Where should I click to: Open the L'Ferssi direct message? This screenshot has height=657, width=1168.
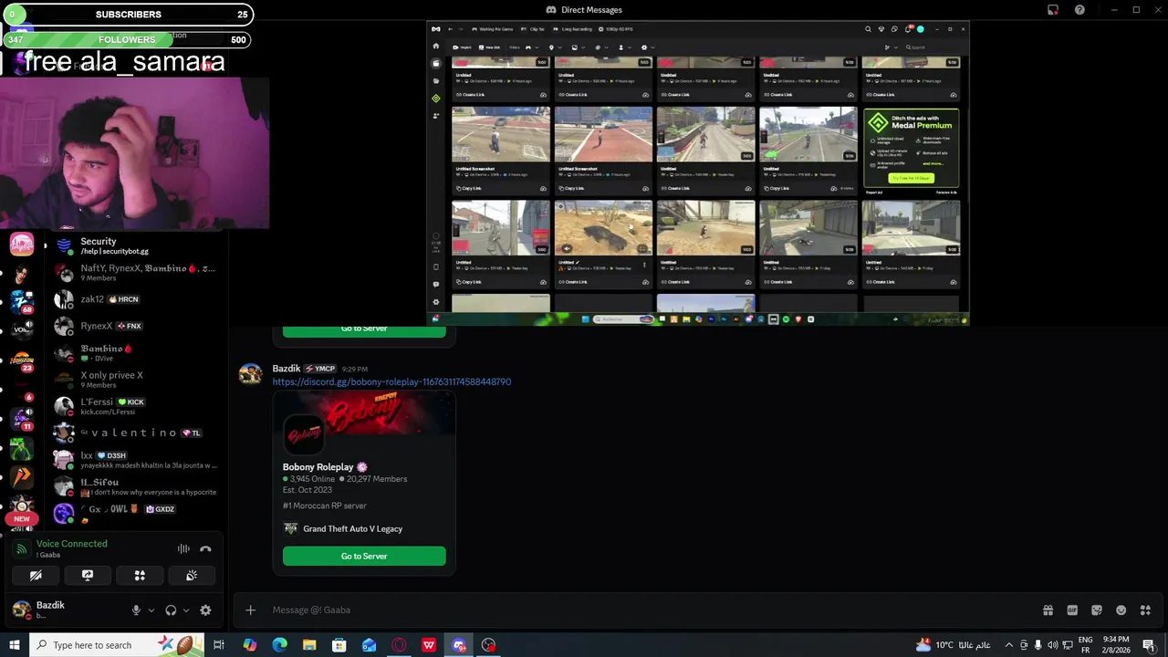coord(135,406)
